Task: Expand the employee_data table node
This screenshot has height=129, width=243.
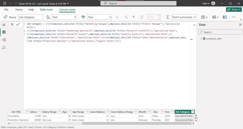Action: 201,39
